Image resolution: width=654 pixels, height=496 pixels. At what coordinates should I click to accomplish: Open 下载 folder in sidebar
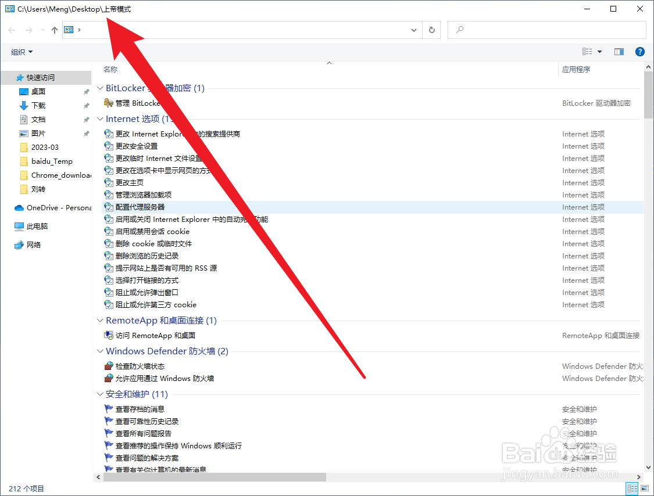point(38,106)
